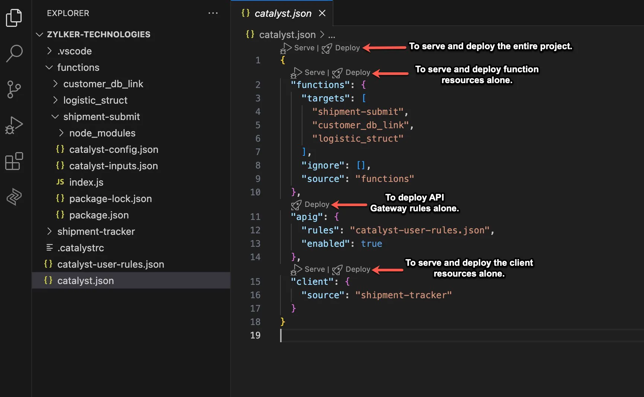
Task: Click catalyst.json in the breadcrumb
Action: (287, 35)
